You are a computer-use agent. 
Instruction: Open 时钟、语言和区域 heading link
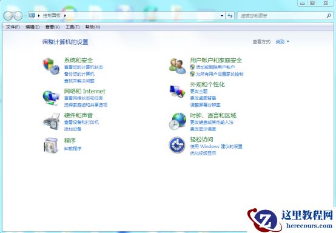pyautogui.click(x=213, y=115)
